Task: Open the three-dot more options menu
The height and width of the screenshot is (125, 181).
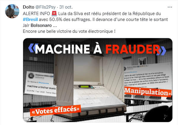Action: (x=170, y=7)
